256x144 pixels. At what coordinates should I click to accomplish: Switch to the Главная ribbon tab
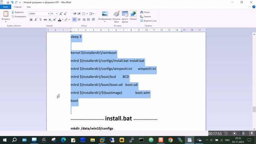(18, 7)
